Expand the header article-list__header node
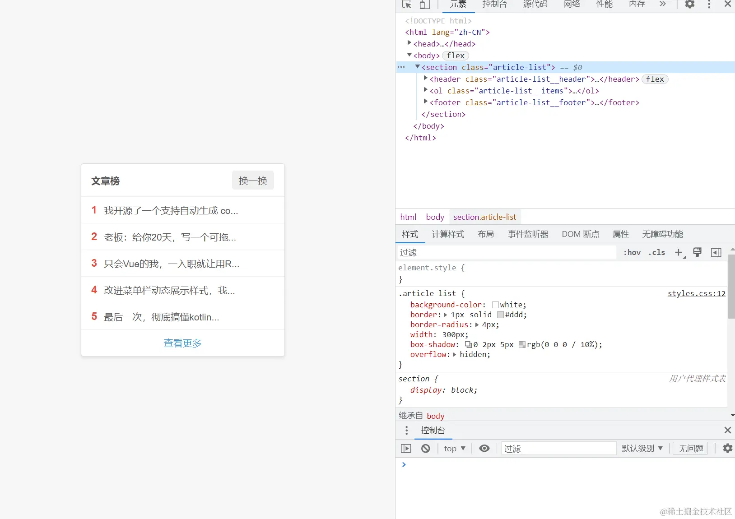This screenshot has height=519, width=735. (x=425, y=78)
